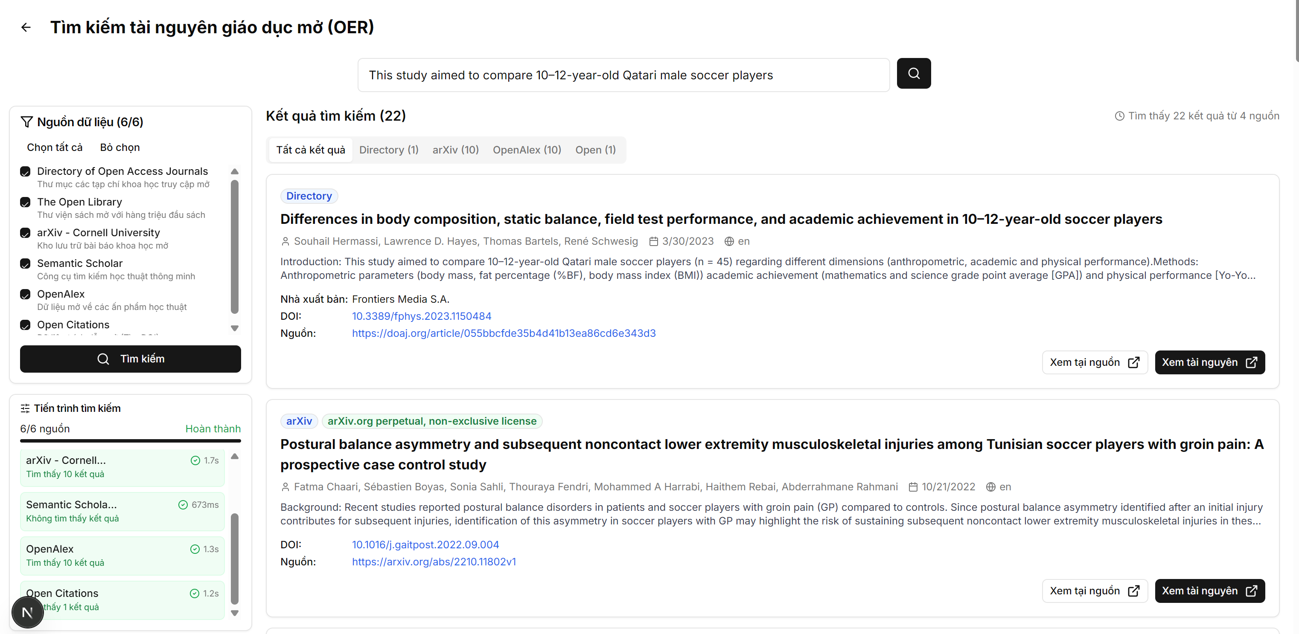
Task: Open the Open (1) tab
Action: [x=596, y=150]
